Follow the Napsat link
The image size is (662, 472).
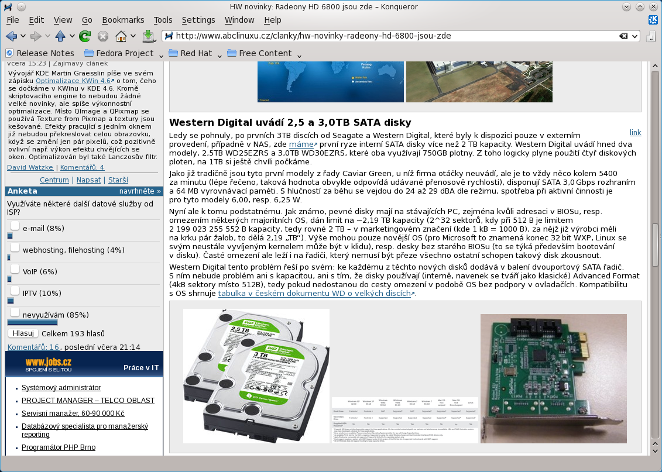click(88, 180)
